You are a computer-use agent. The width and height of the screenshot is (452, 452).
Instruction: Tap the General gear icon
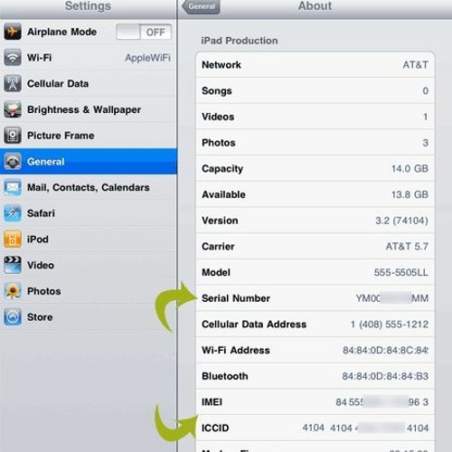pyautogui.click(x=13, y=161)
